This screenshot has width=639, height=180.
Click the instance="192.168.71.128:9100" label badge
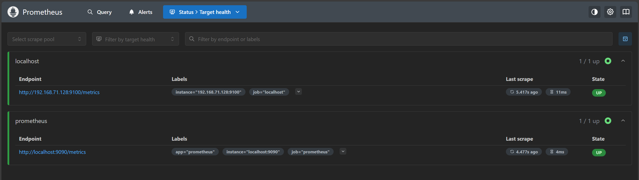coord(208,92)
